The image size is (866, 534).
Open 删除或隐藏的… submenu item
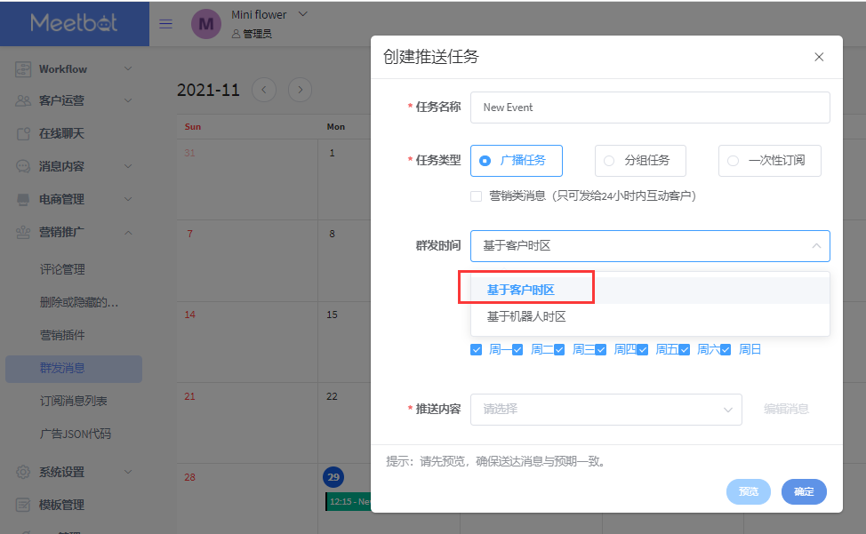[79, 302]
